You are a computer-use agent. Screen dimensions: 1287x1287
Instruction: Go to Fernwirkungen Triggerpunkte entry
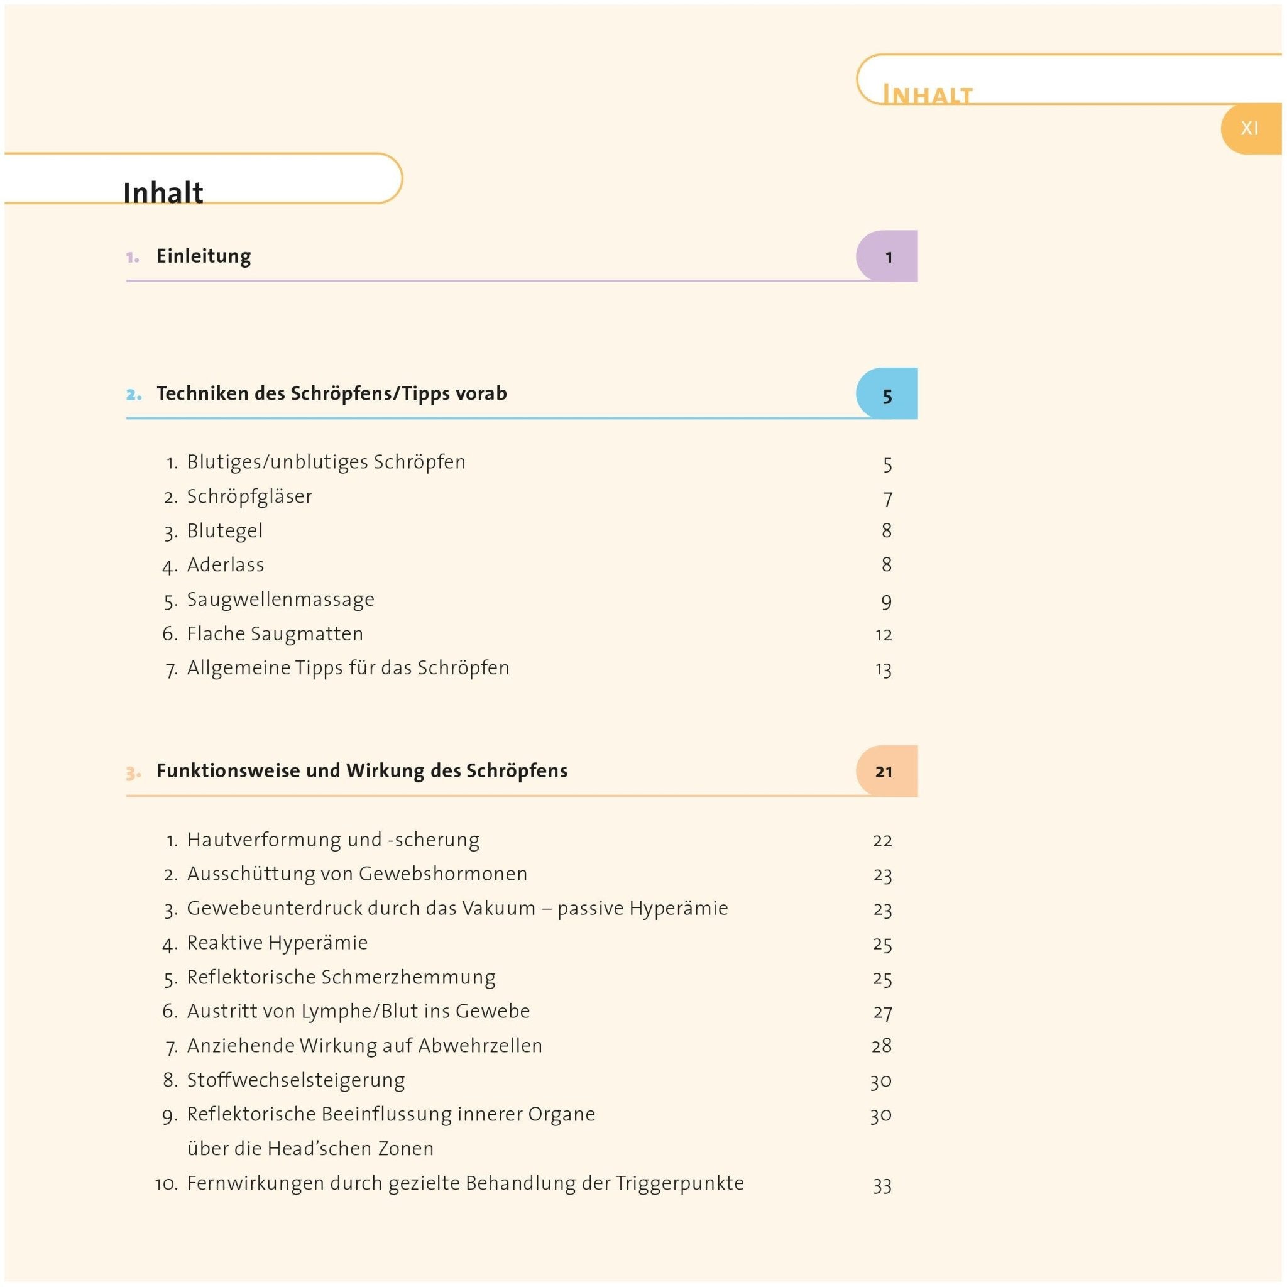click(465, 1183)
